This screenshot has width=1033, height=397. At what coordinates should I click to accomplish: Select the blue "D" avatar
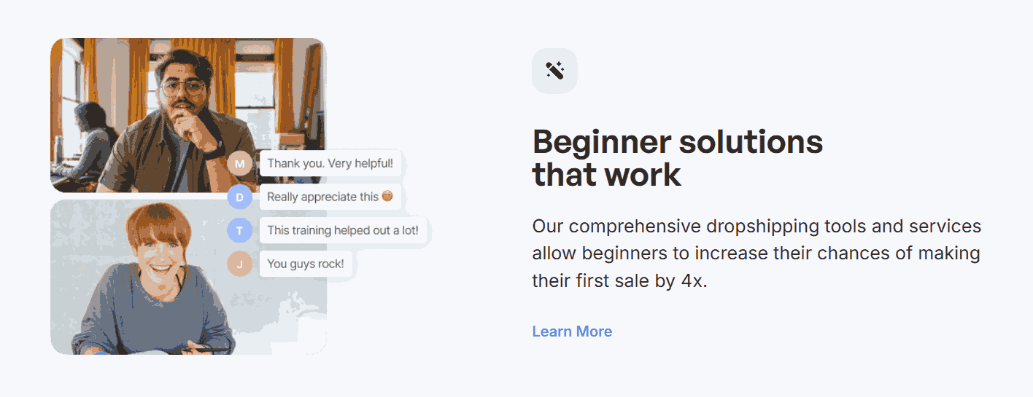point(239,197)
